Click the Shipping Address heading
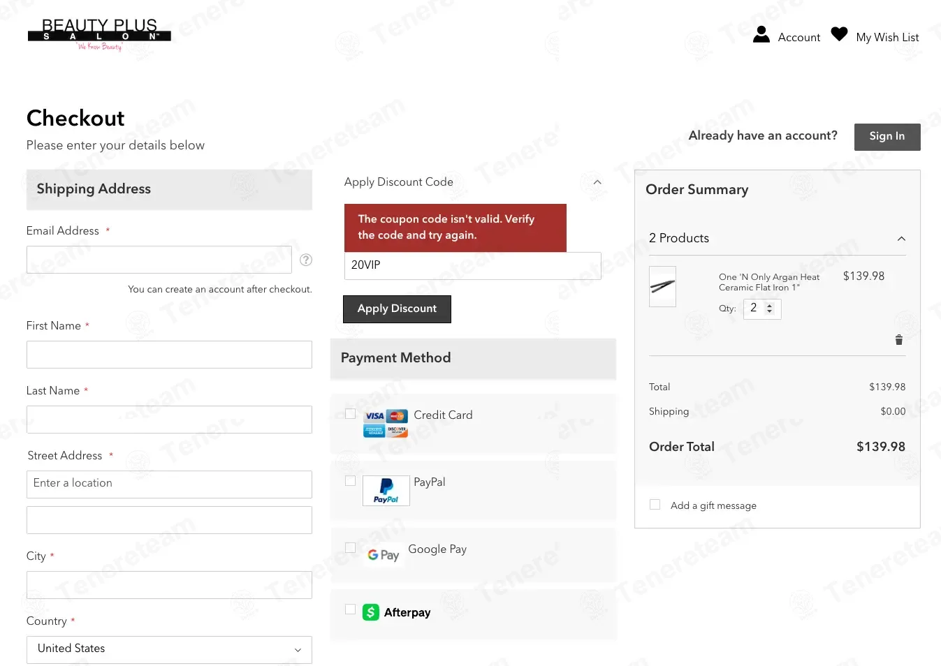This screenshot has width=941, height=666. coord(94,189)
